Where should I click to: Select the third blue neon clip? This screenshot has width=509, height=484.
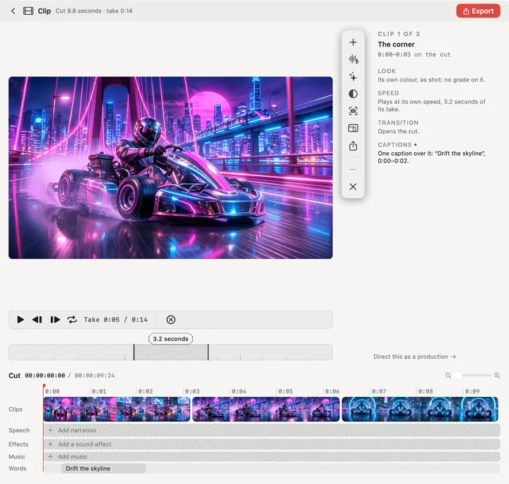point(420,409)
